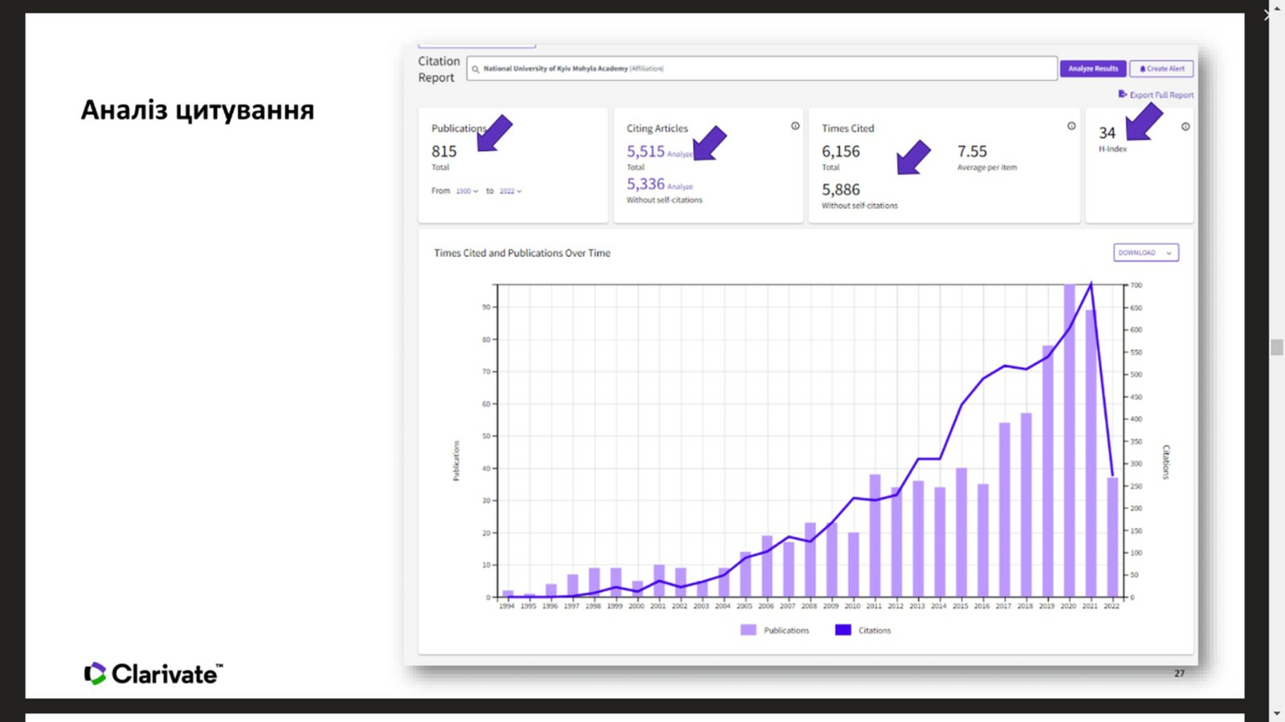Click the affiliation search input field

point(761,69)
